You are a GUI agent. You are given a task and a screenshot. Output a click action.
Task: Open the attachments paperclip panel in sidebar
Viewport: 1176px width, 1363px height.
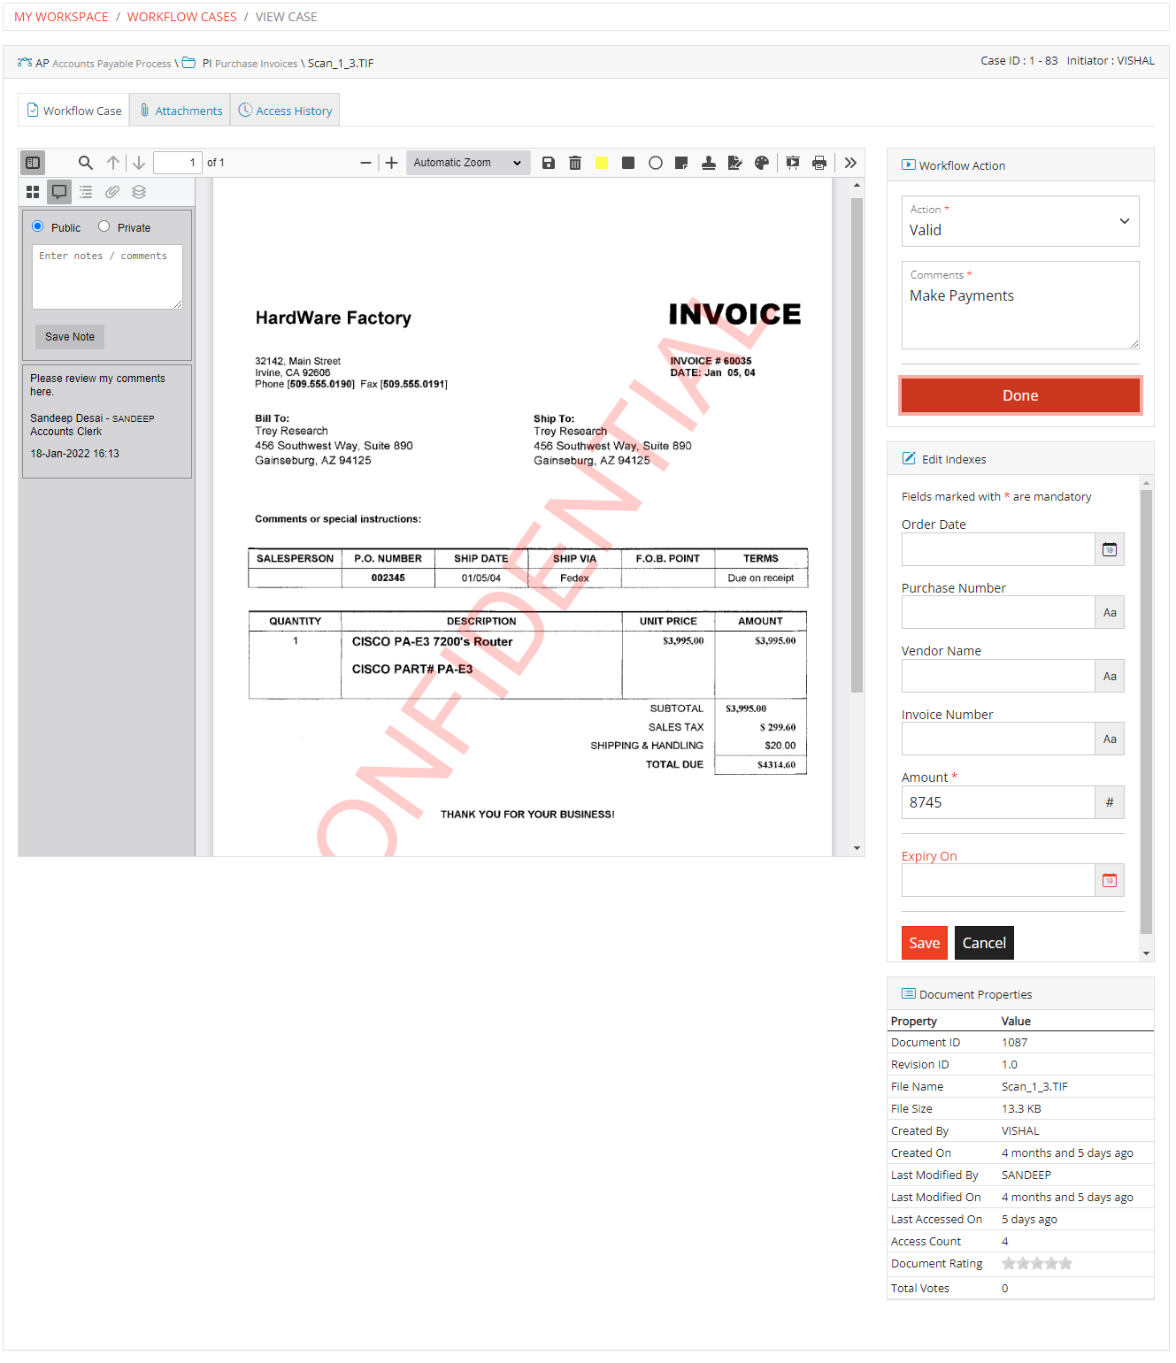pos(111,192)
